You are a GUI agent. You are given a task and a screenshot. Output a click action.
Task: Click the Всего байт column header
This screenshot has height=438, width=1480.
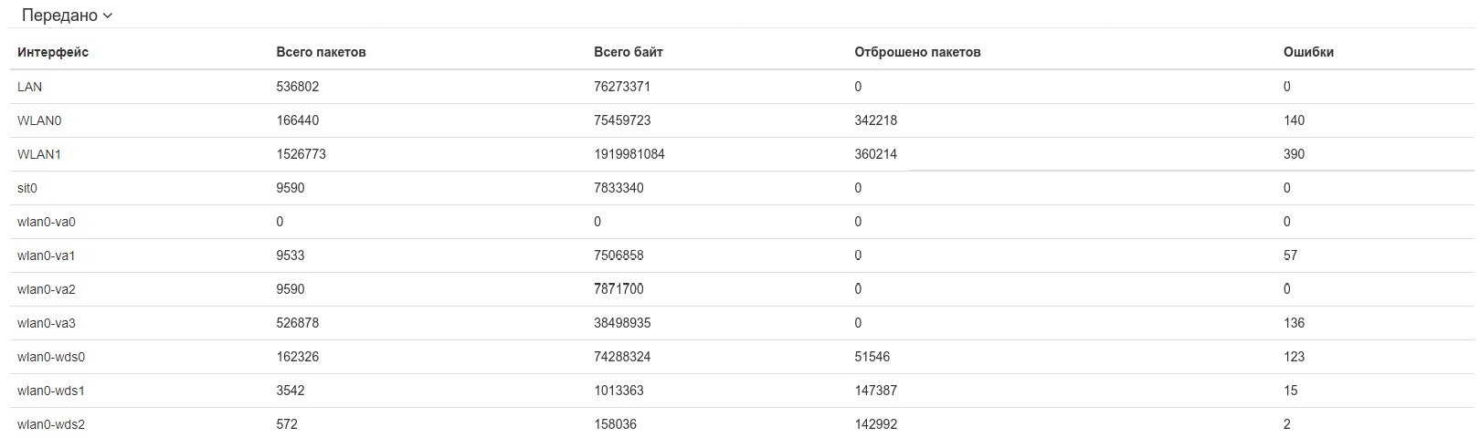point(629,52)
